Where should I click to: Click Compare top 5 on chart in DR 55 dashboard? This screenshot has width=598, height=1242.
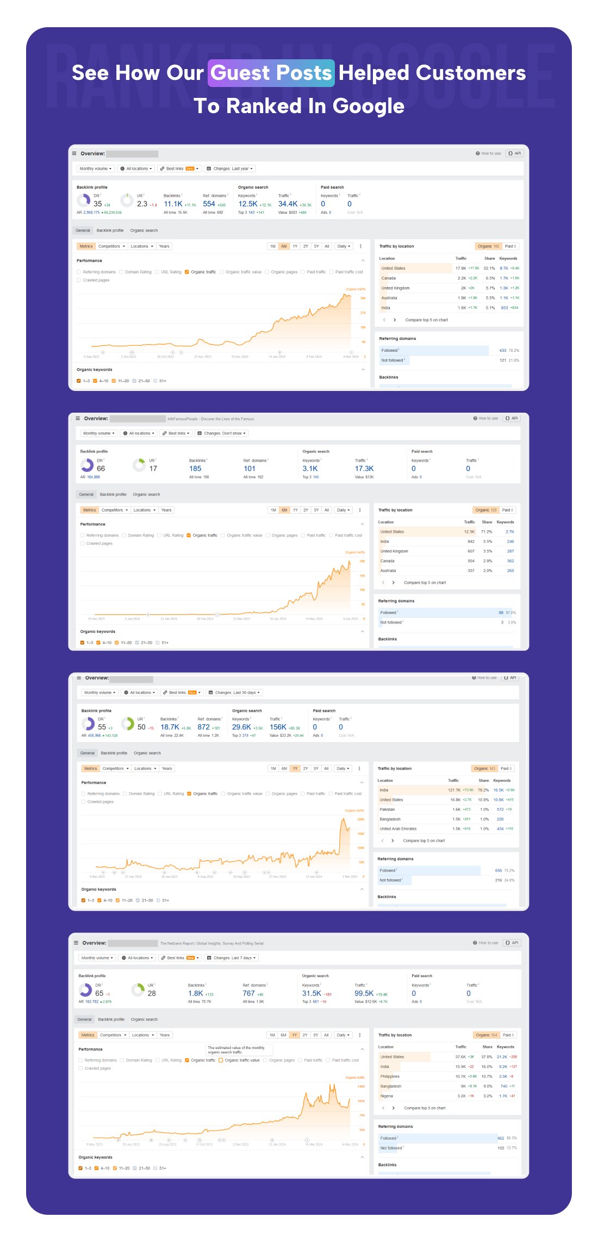click(x=423, y=841)
